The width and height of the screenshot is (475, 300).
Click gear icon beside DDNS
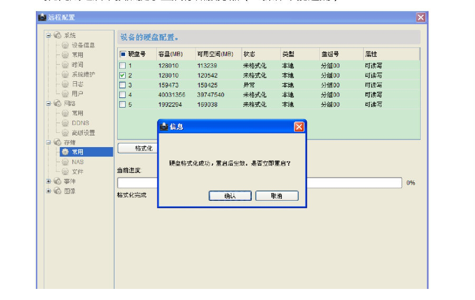coord(65,123)
